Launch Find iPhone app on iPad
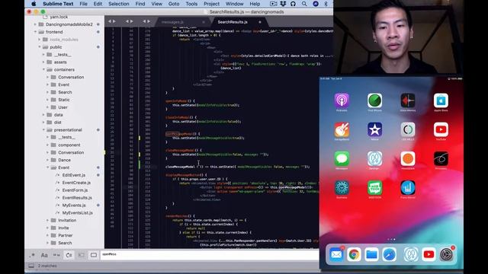 click(374, 100)
